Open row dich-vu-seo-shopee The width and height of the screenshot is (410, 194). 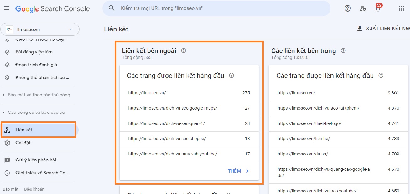(x=189, y=139)
